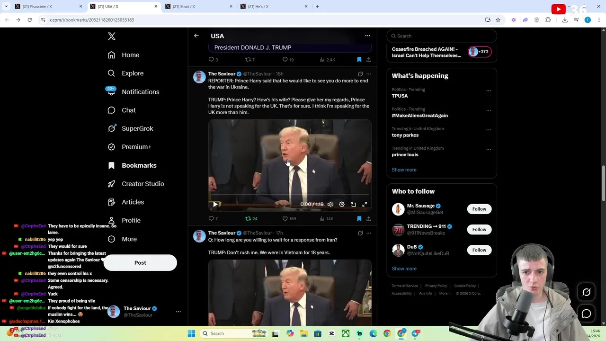
Task: Share the Prince Harry post
Action: click(x=368, y=219)
